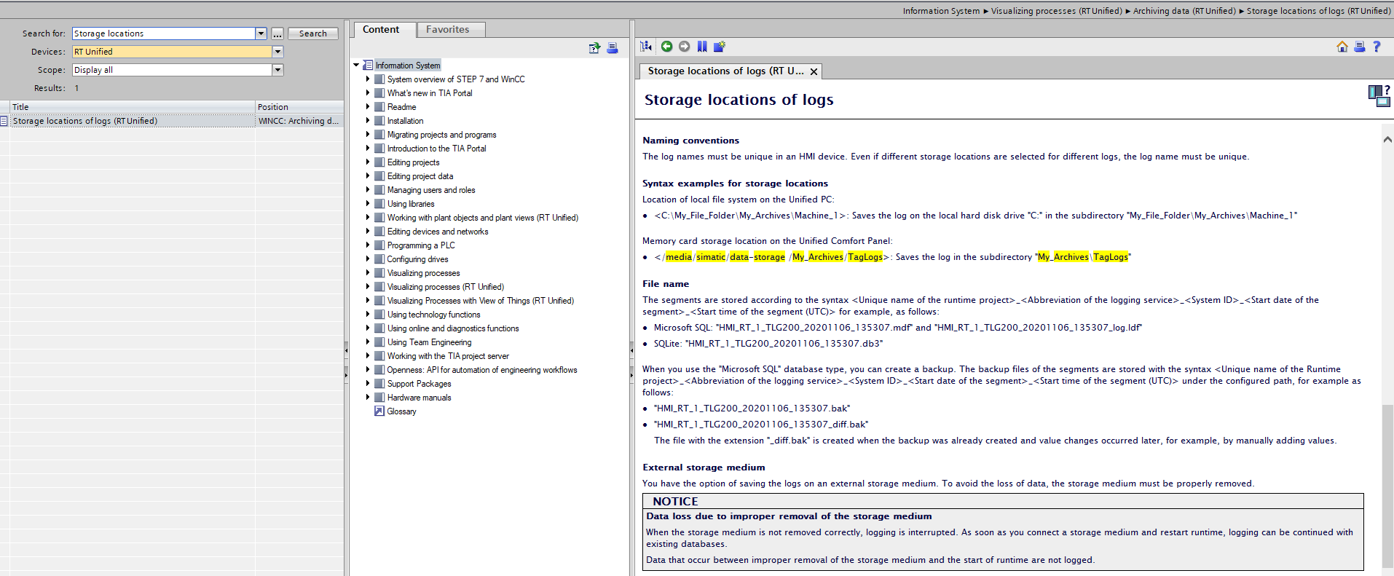Click the blue question mark help icon

click(1377, 47)
